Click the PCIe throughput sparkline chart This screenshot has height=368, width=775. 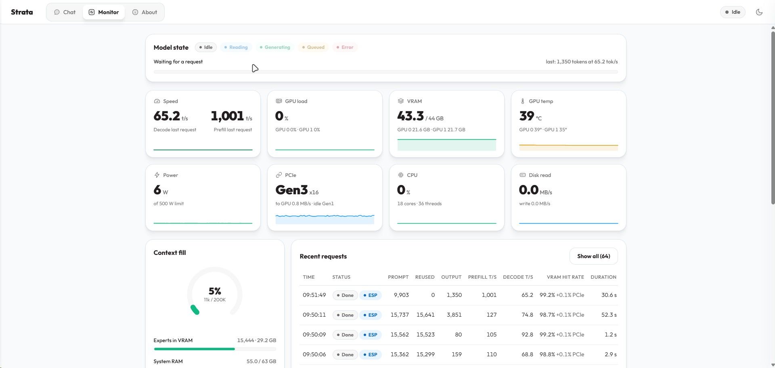point(325,219)
